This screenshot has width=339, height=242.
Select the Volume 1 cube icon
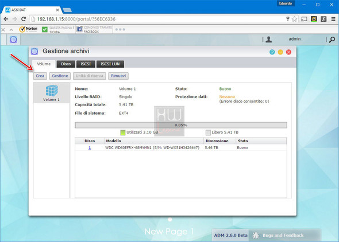[x=52, y=91]
